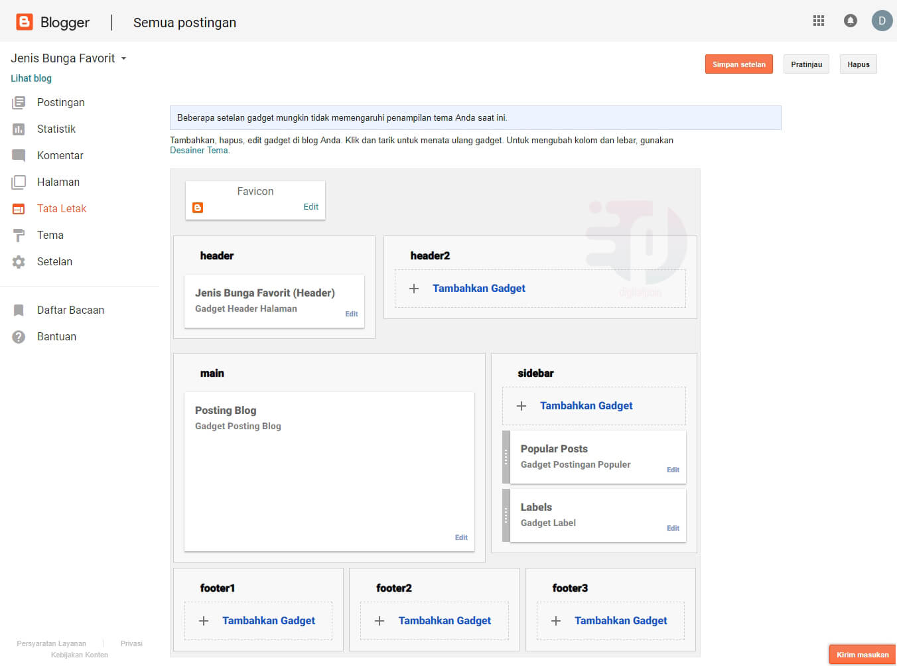Click the Pratinjau button

(x=806, y=64)
